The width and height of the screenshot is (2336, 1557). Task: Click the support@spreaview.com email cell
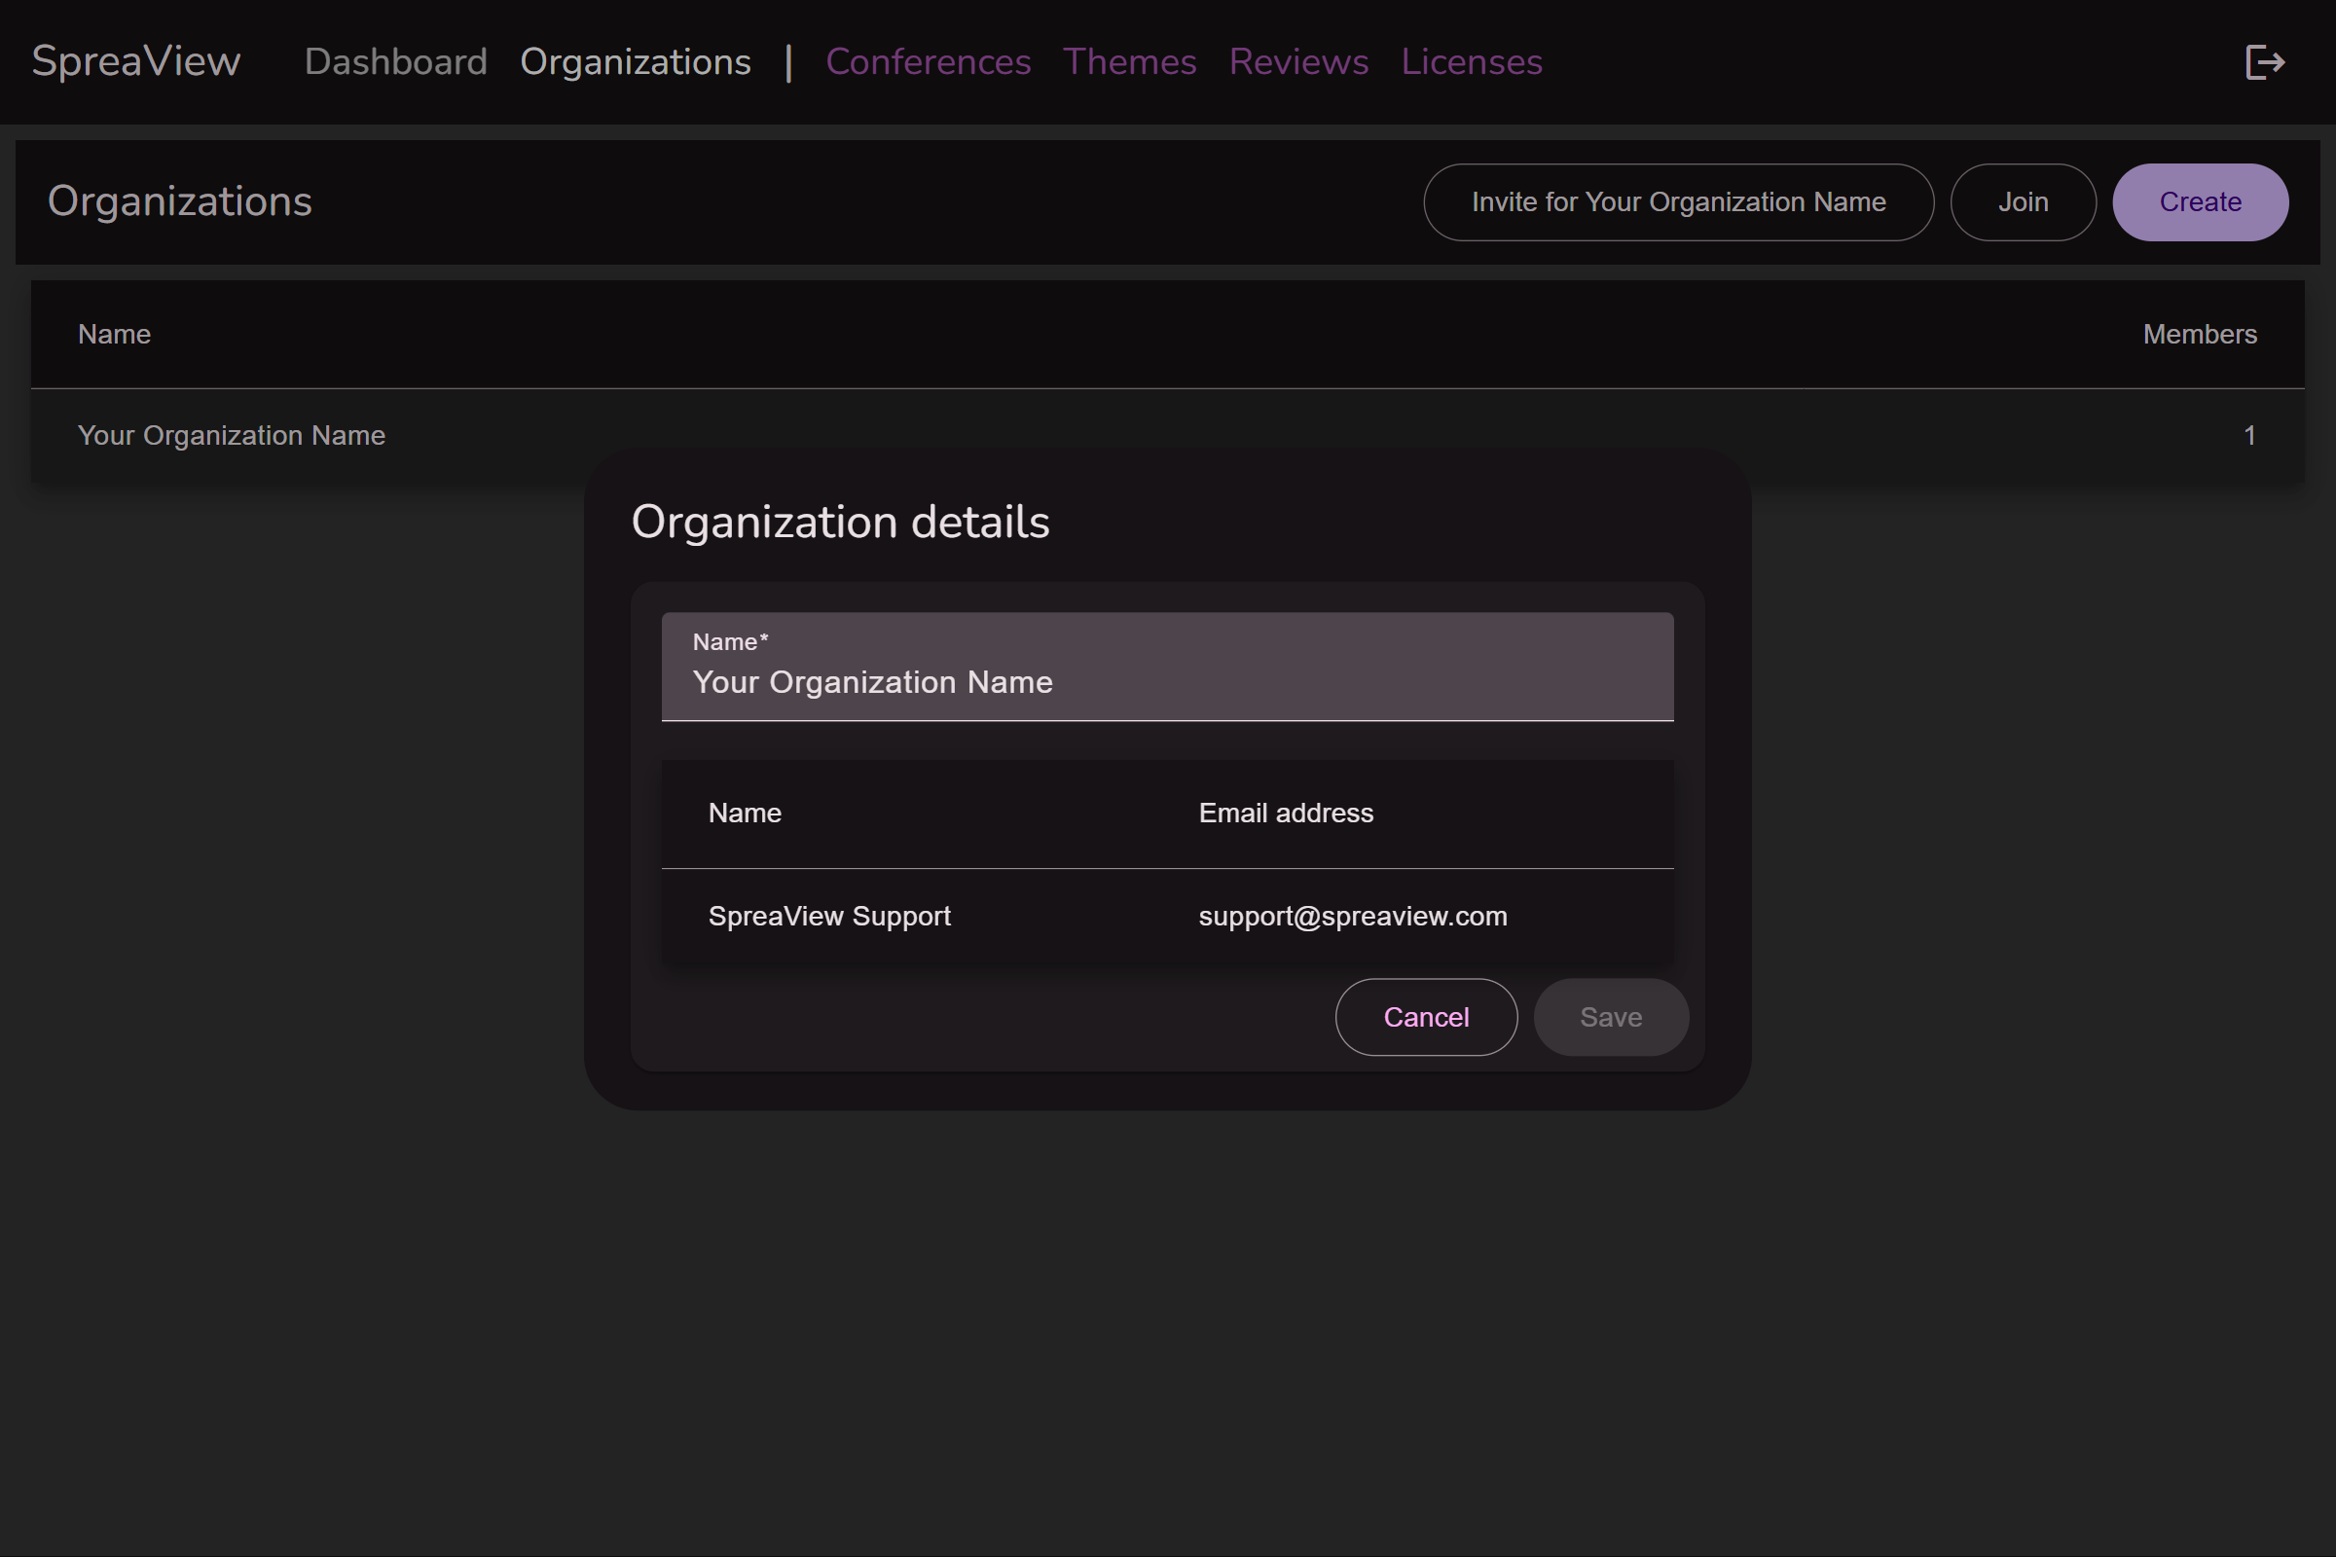(1353, 916)
